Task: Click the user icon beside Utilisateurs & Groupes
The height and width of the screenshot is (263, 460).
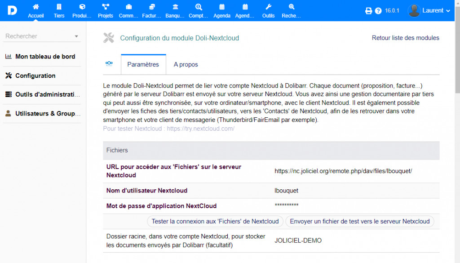Action: 8,113
